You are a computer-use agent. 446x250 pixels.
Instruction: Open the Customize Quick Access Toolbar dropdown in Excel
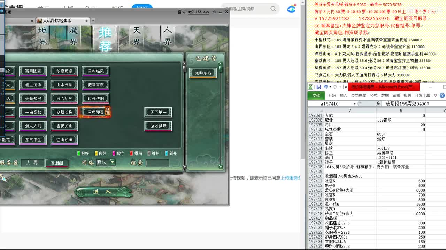pyautogui.click(x=346, y=87)
